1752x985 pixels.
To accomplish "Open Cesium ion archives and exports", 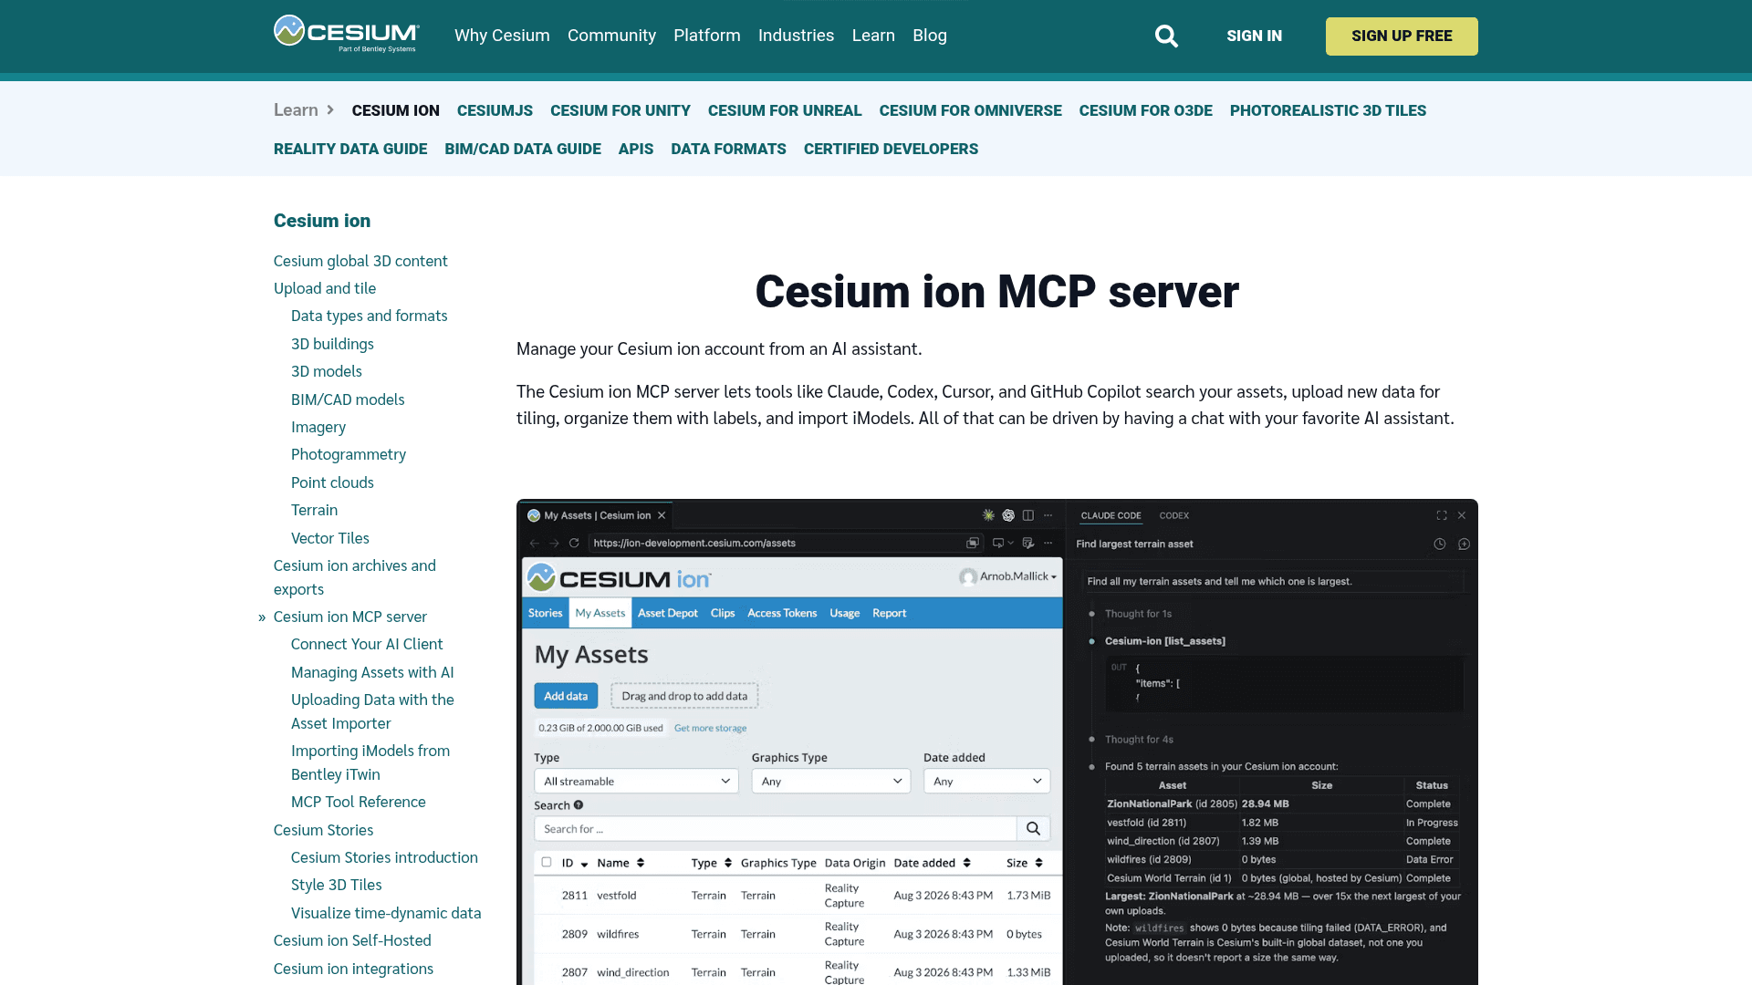I will tap(355, 577).
